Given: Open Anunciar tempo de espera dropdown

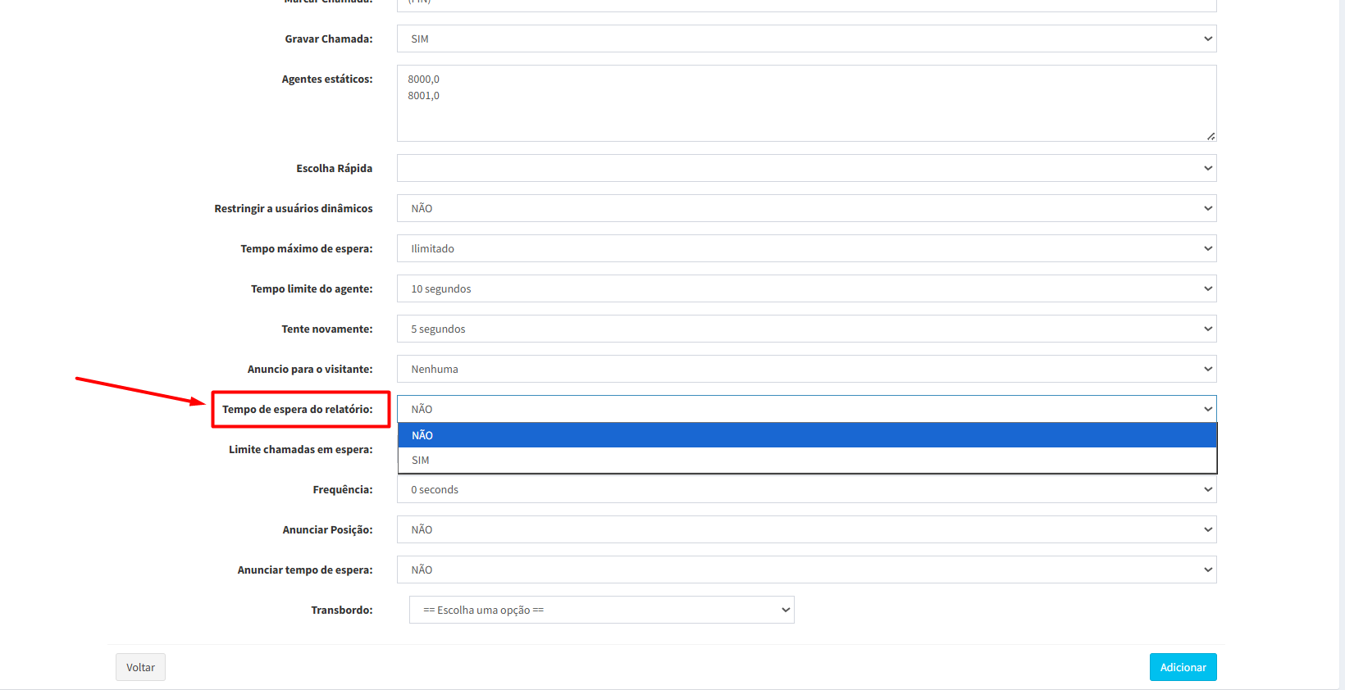Looking at the screenshot, I should coord(805,570).
